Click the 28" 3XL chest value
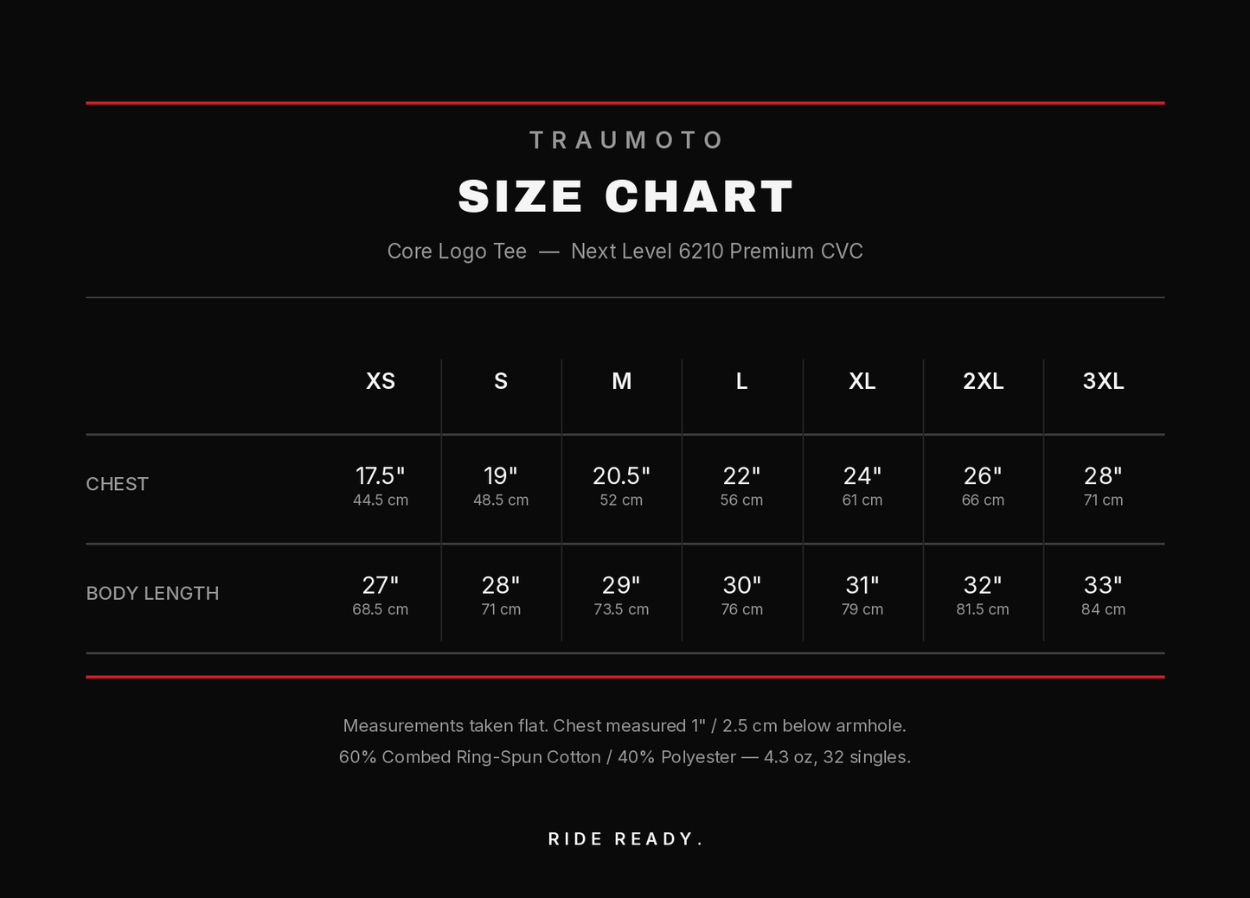Screen dimensions: 1250x898 click(1104, 476)
